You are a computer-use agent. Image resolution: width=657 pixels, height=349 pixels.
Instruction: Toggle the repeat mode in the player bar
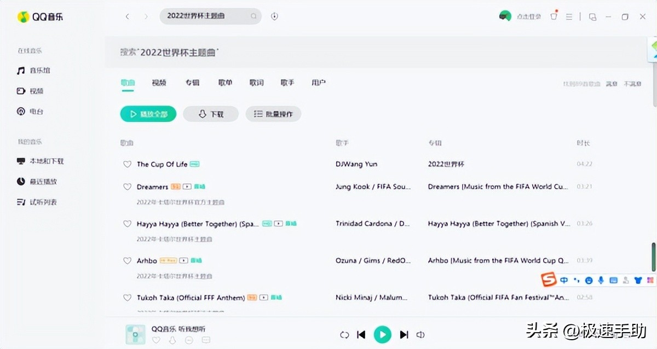(x=345, y=334)
